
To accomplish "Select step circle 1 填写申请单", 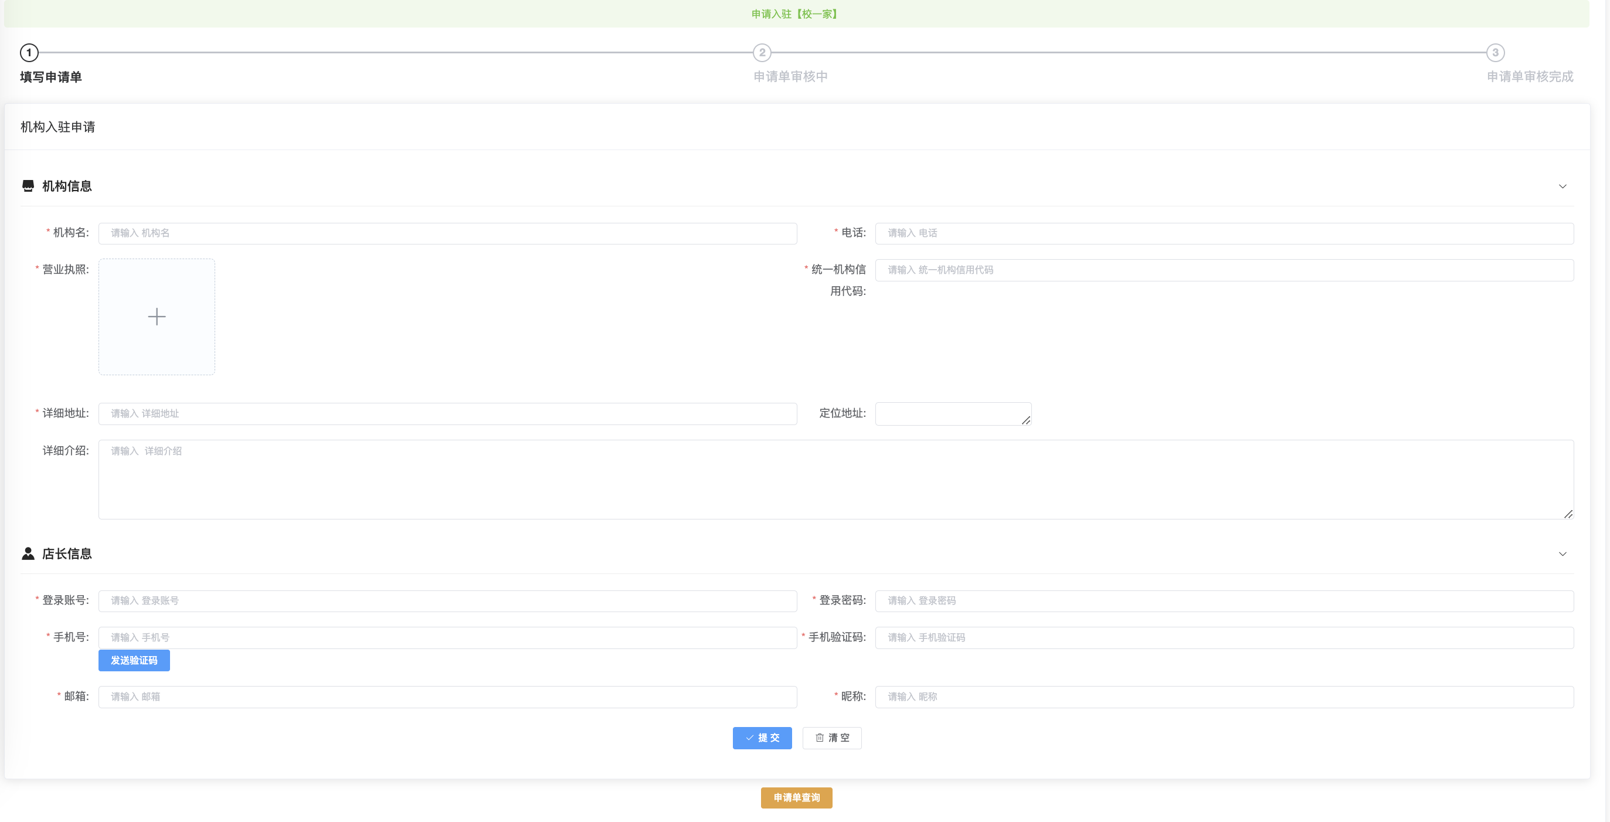I will click(28, 53).
